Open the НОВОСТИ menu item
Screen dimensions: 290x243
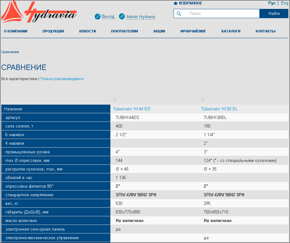pos(87,31)
